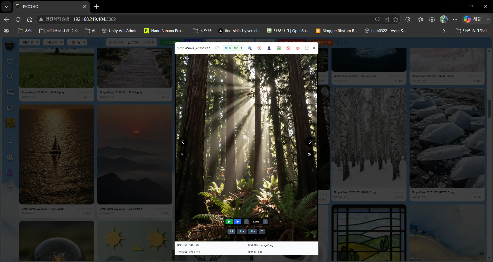Screen dimensions: 493x262
Task: Go to browser home page
Action: [x=30, y=19]
